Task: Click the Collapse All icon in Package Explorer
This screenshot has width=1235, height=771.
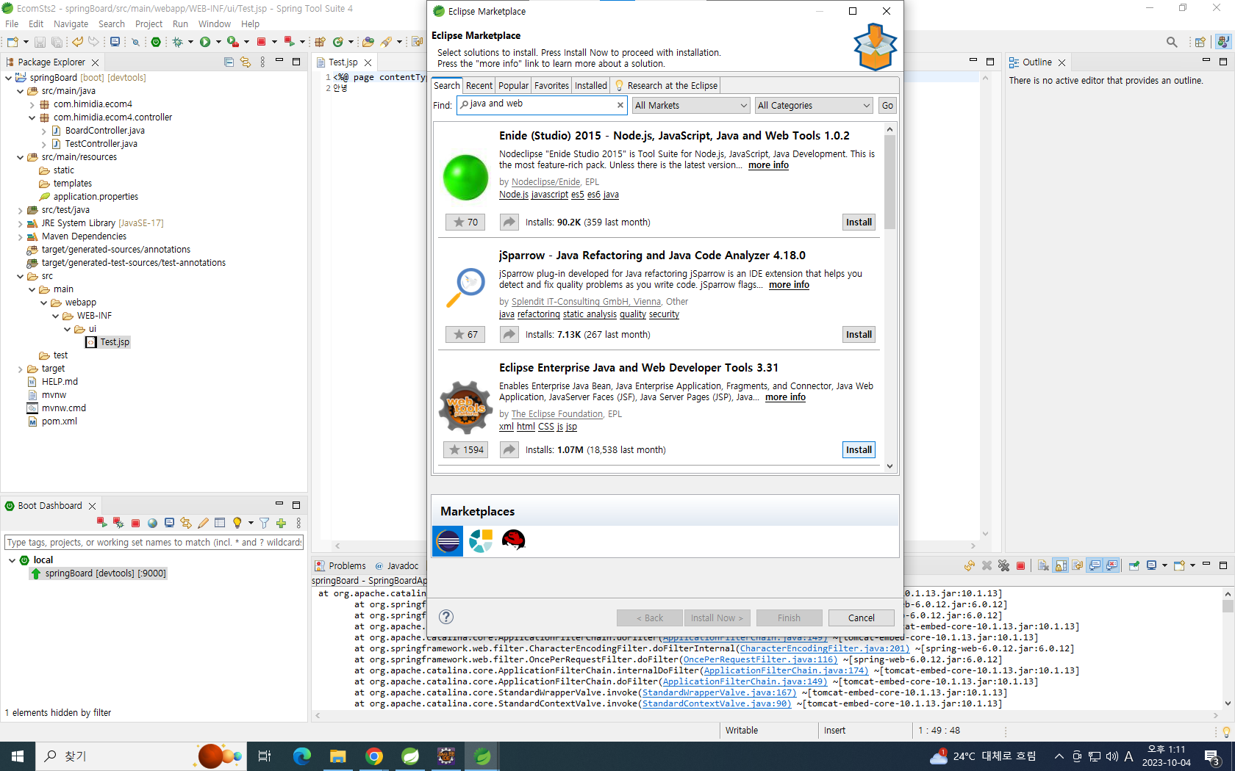Action: 229,62
